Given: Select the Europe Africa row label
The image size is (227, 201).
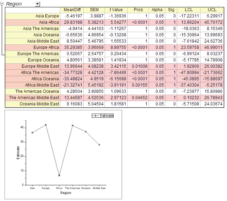Looking at the screenshot, I should [46, 47].
